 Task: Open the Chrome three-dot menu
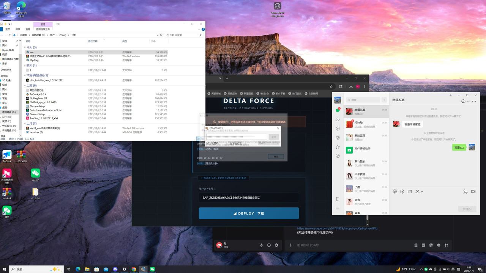[364, 86]
